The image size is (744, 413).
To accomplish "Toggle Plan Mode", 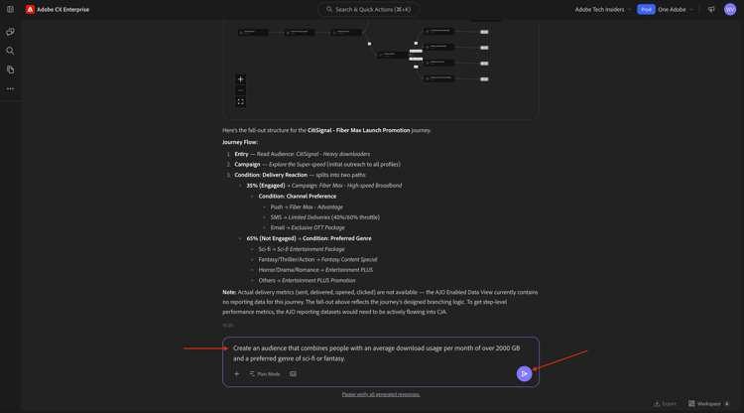I will [x=265, y=374].
